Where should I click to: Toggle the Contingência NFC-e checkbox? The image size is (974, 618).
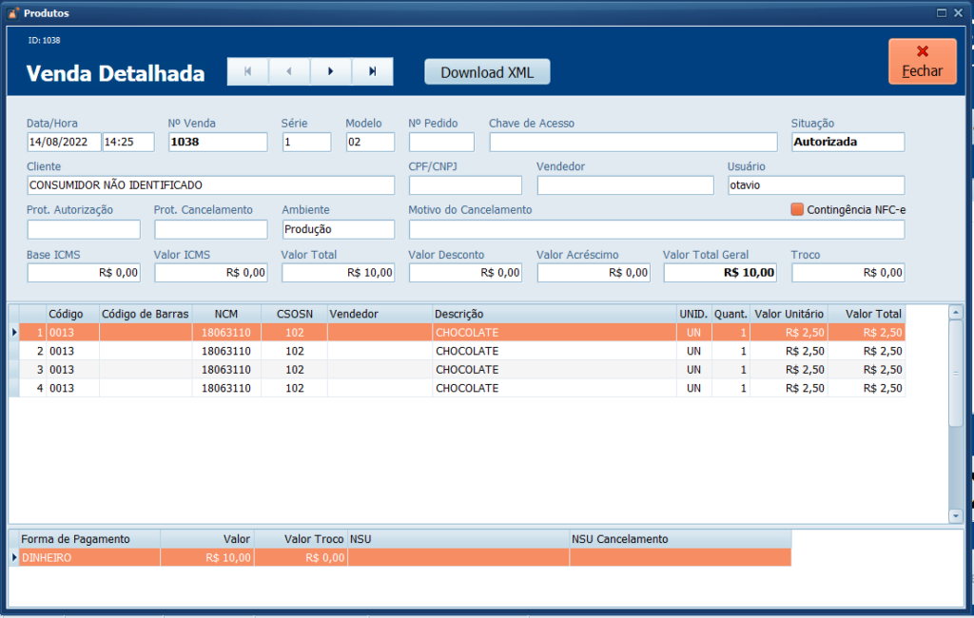pyautogui.click(x=797, y=209)
